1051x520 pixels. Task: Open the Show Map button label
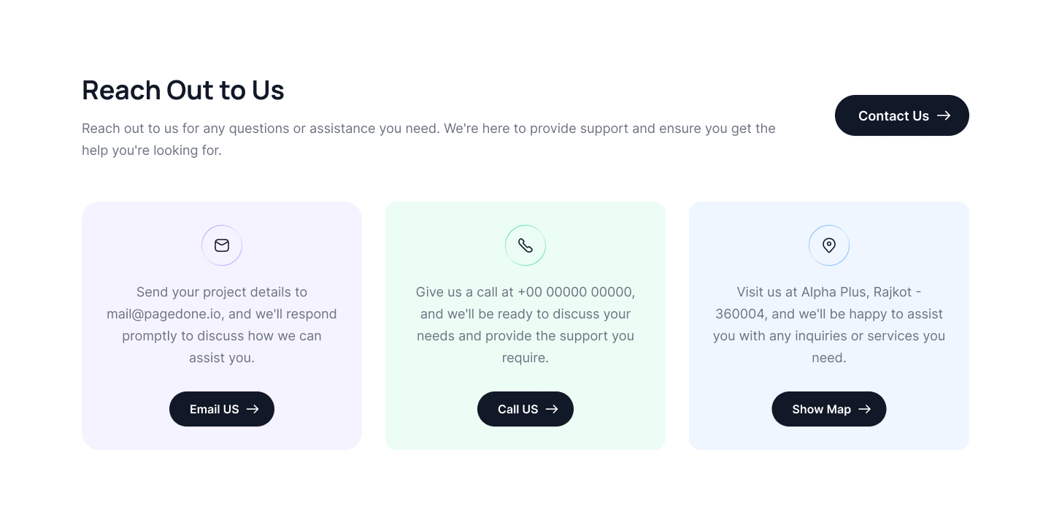(821, 409)
